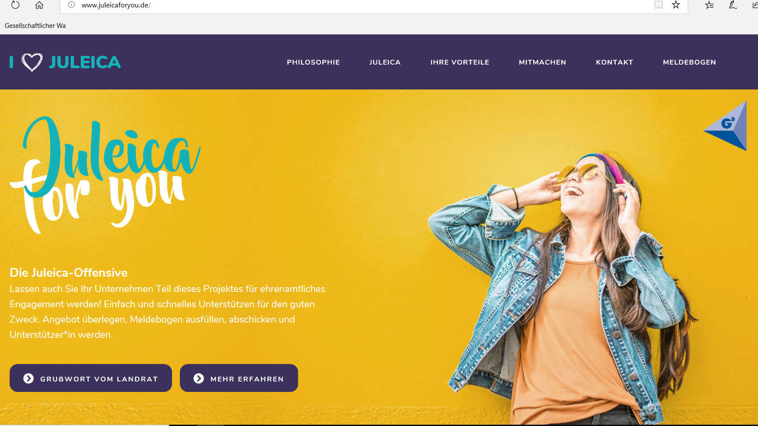Image resolution: width=758 pixels, height=426 pixels.
Task: Open favorites hub list icon
Action: 710,5
